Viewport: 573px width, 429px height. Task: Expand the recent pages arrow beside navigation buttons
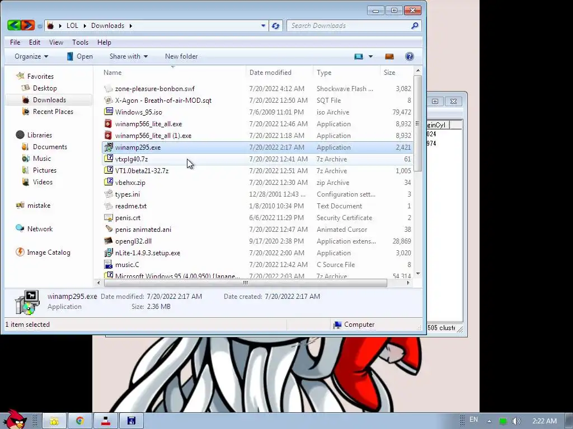40,26
